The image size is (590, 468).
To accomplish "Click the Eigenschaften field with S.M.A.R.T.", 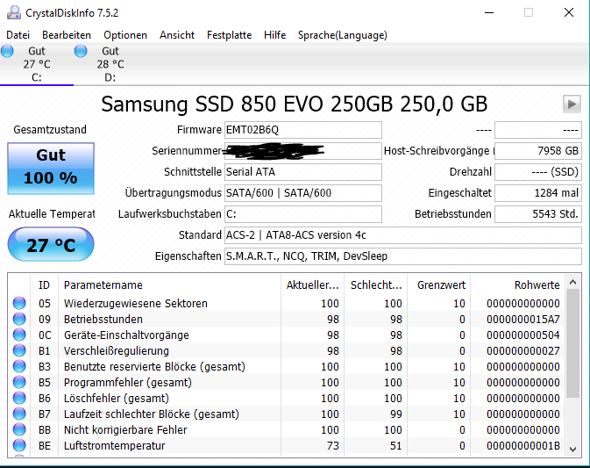I will tap(403, 256).
